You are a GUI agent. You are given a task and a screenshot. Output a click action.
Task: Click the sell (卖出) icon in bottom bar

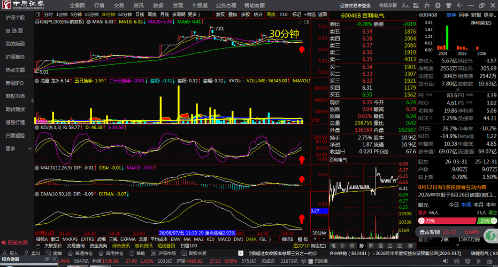tap(27, 253)
